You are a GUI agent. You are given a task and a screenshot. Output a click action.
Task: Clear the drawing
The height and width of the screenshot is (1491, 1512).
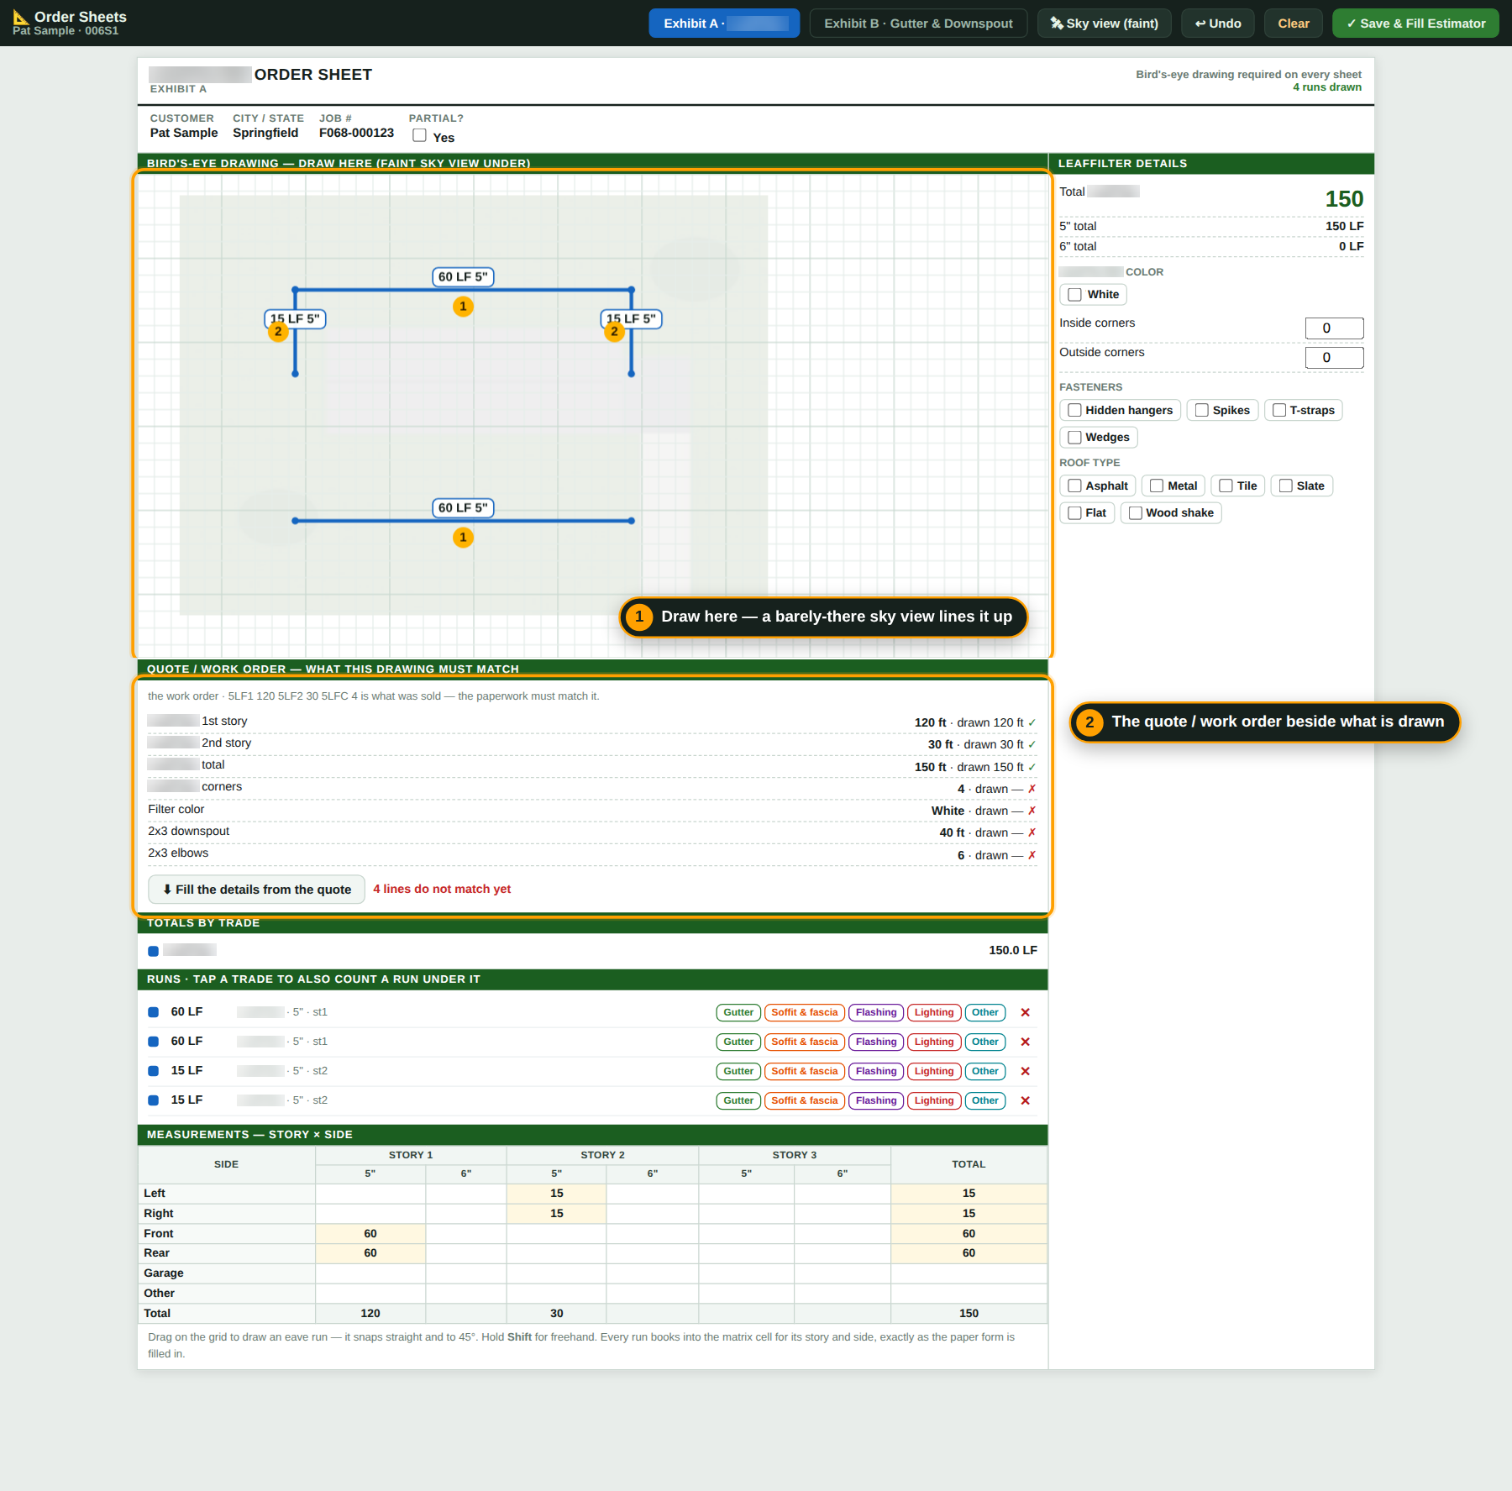coord(1294,24)
